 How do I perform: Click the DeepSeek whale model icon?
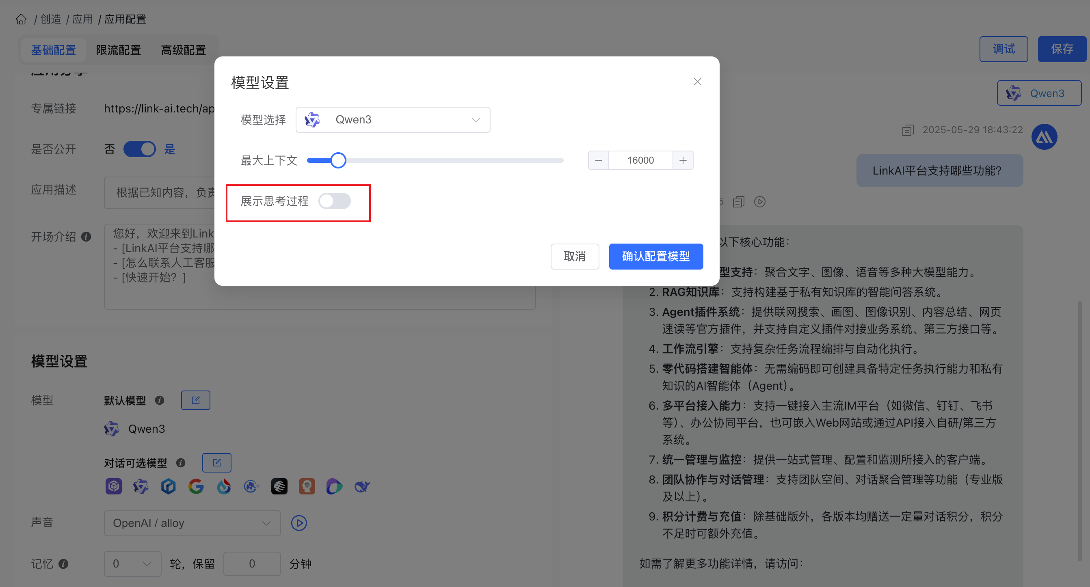click(362, 486)
